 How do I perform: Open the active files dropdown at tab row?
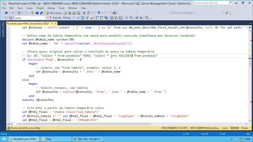click(250, 24)
